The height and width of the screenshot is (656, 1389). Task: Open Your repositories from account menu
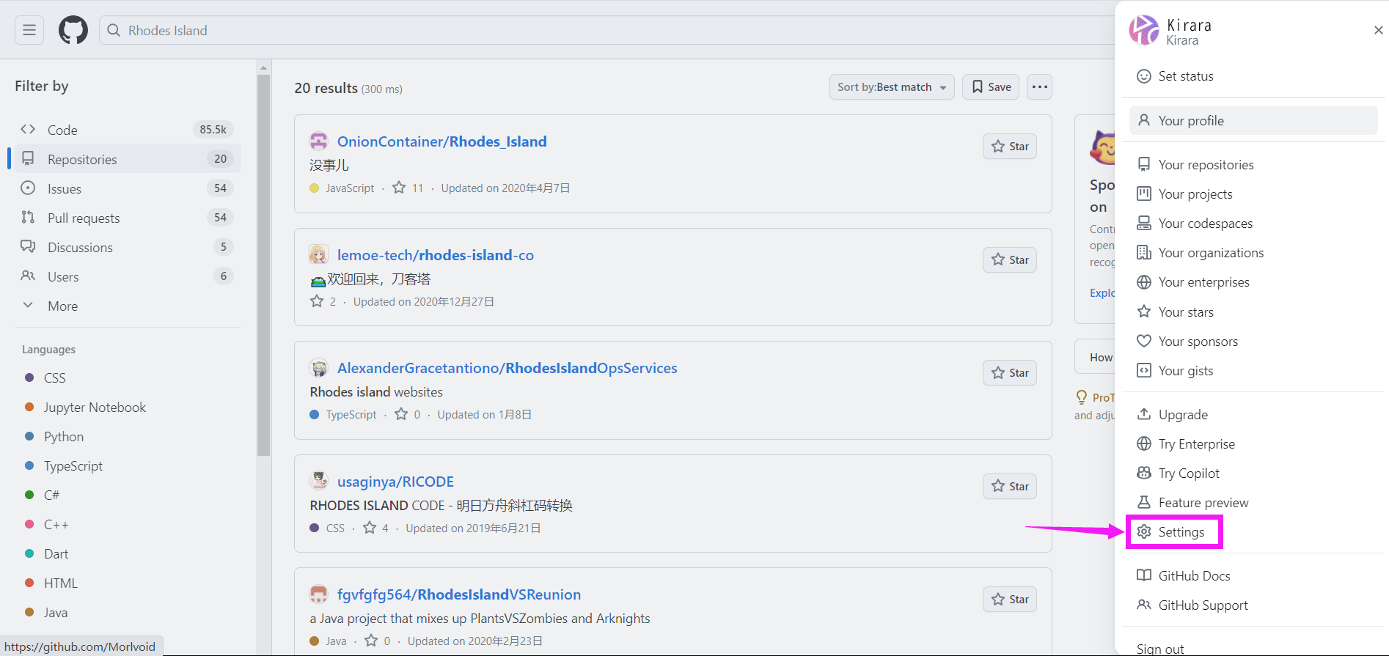click(x=1253, y=165)
